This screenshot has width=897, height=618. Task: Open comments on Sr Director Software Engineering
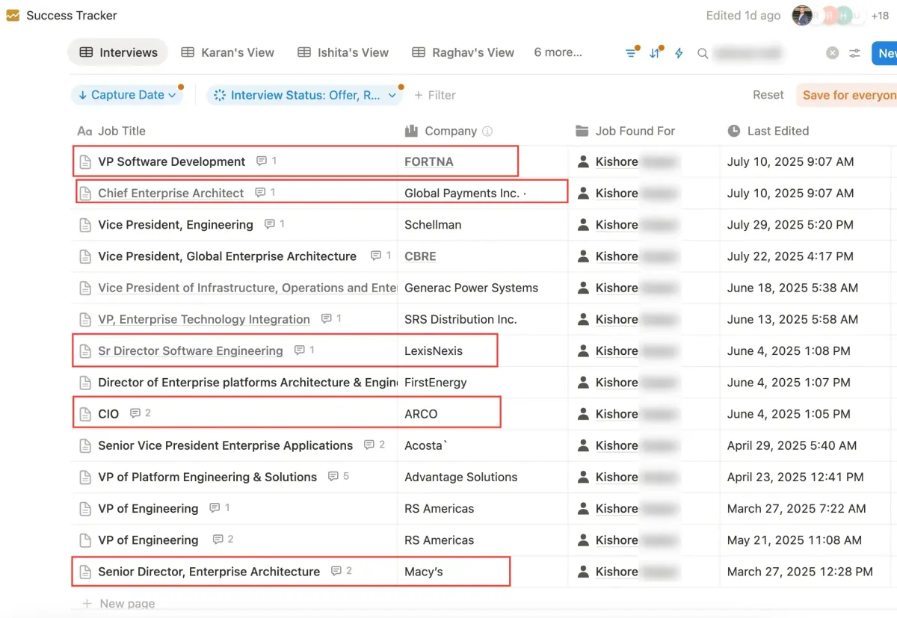[x=305, y=350]
